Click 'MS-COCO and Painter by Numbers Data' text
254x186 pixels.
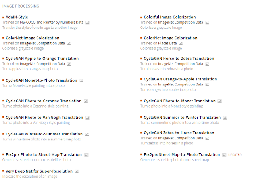tap(52, 22)
